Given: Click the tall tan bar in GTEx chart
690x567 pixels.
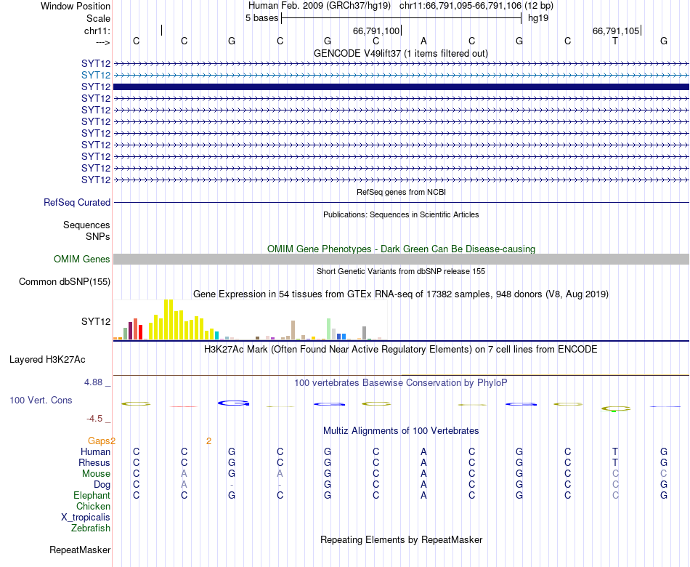Looking at the screenshot, I should [x=293, y=330].
